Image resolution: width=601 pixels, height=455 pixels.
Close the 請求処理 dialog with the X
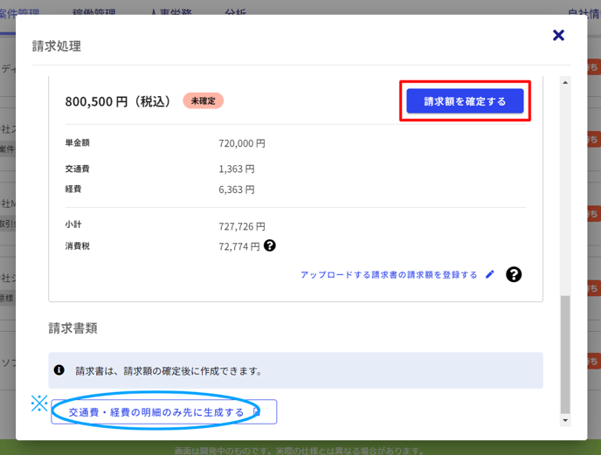558,36
